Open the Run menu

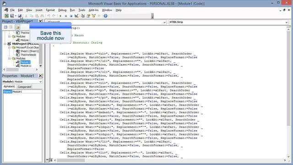72,10
